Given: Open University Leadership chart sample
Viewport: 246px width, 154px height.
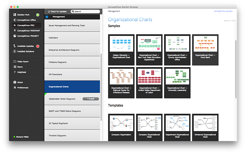Looking at the screenshot, I should click(x=177, y=83).
